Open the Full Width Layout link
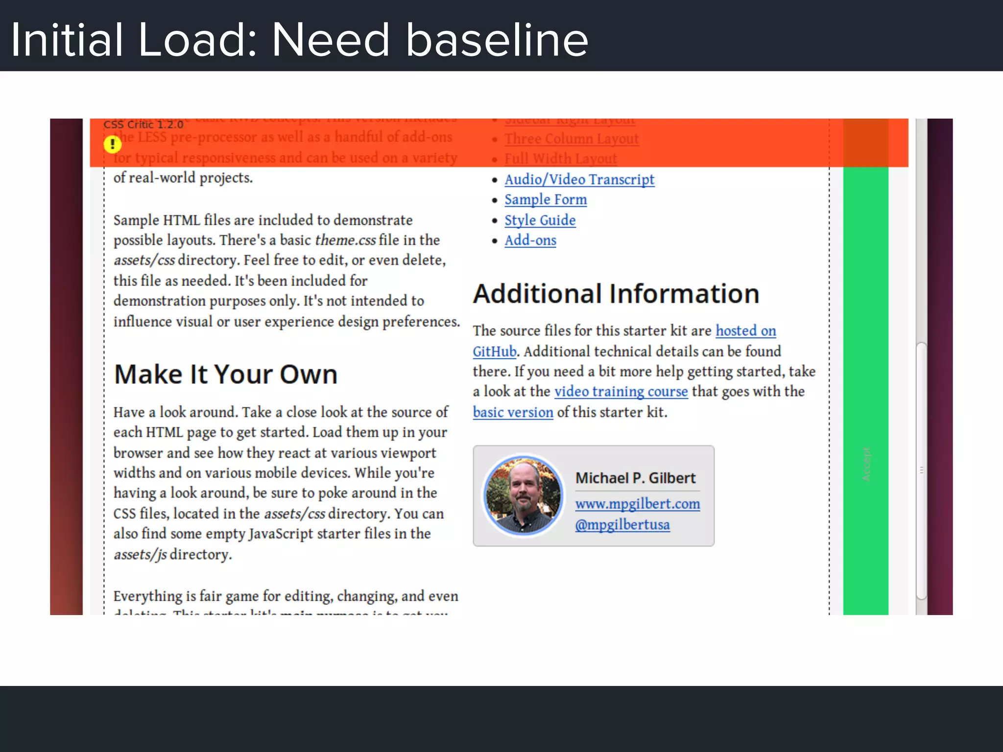The image size is (1003, 752). (x=561, y=159)
